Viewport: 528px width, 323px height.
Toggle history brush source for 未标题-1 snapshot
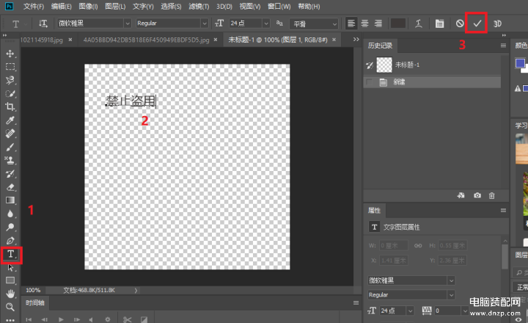click(x=370, y=65)
